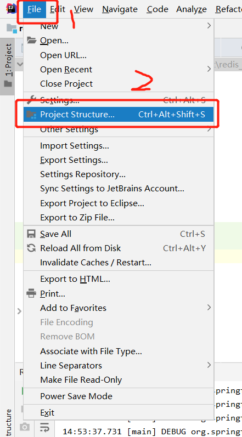Click the Settings wrench icon

click(31, 100)
